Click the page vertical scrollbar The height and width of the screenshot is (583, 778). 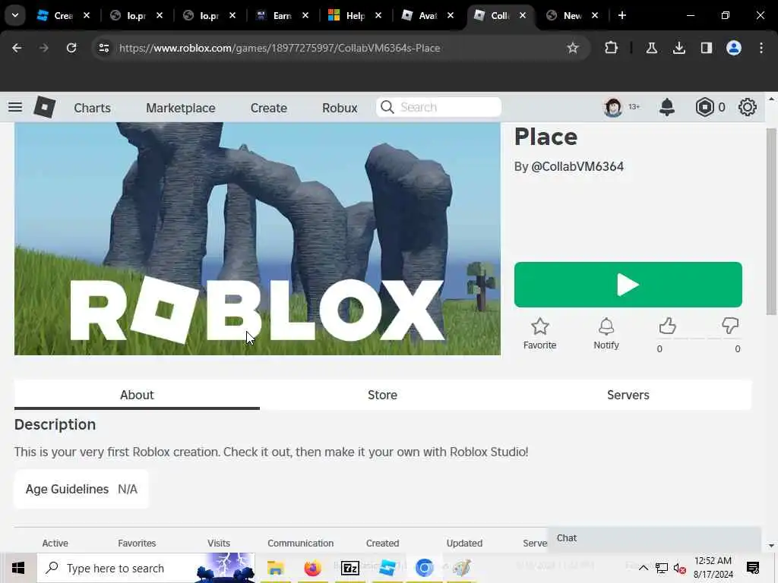pyautogui.click(x=770, y=221)
